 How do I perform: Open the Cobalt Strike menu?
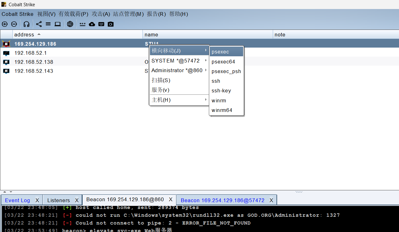[17, 14]
